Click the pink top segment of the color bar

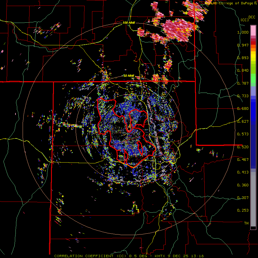pos(253,30)
